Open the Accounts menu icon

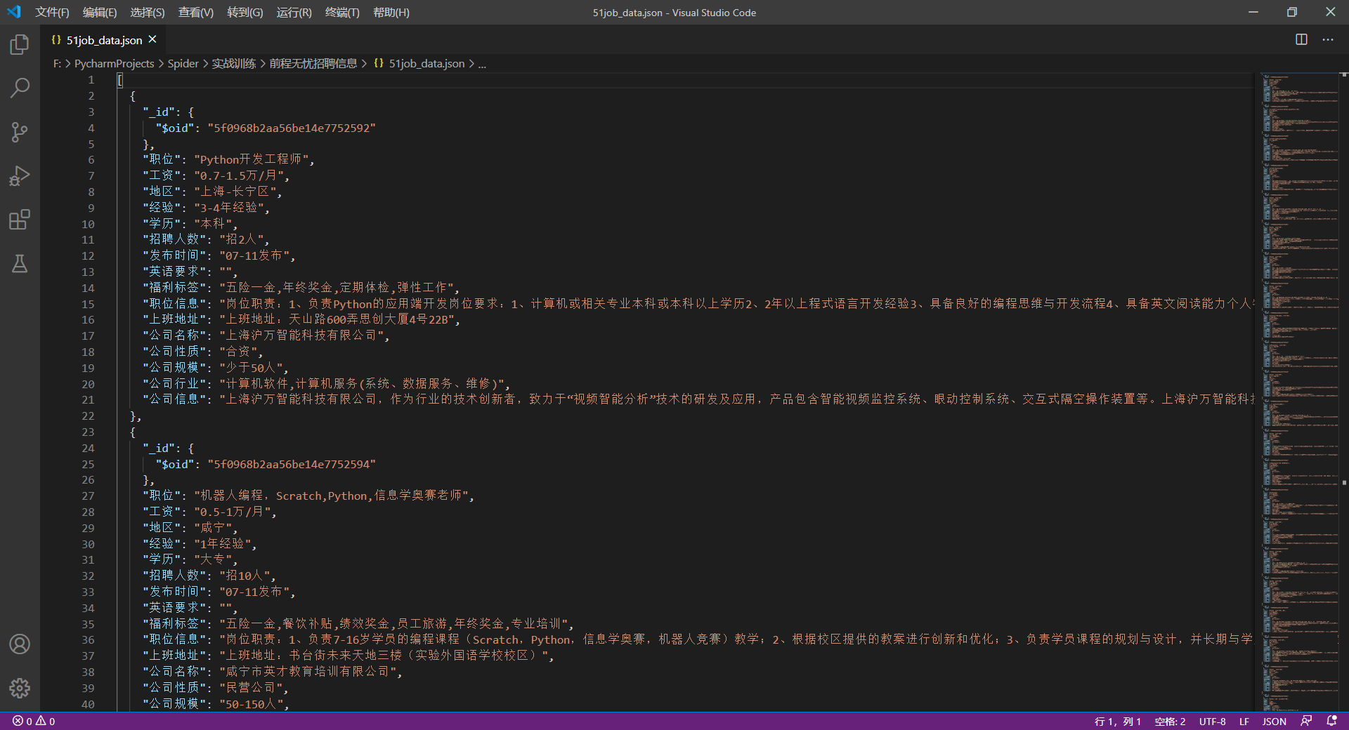(x=20, y=644)
